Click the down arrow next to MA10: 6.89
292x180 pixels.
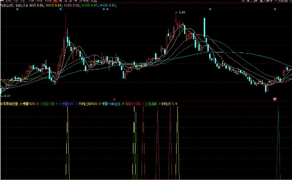click(62, 5)
